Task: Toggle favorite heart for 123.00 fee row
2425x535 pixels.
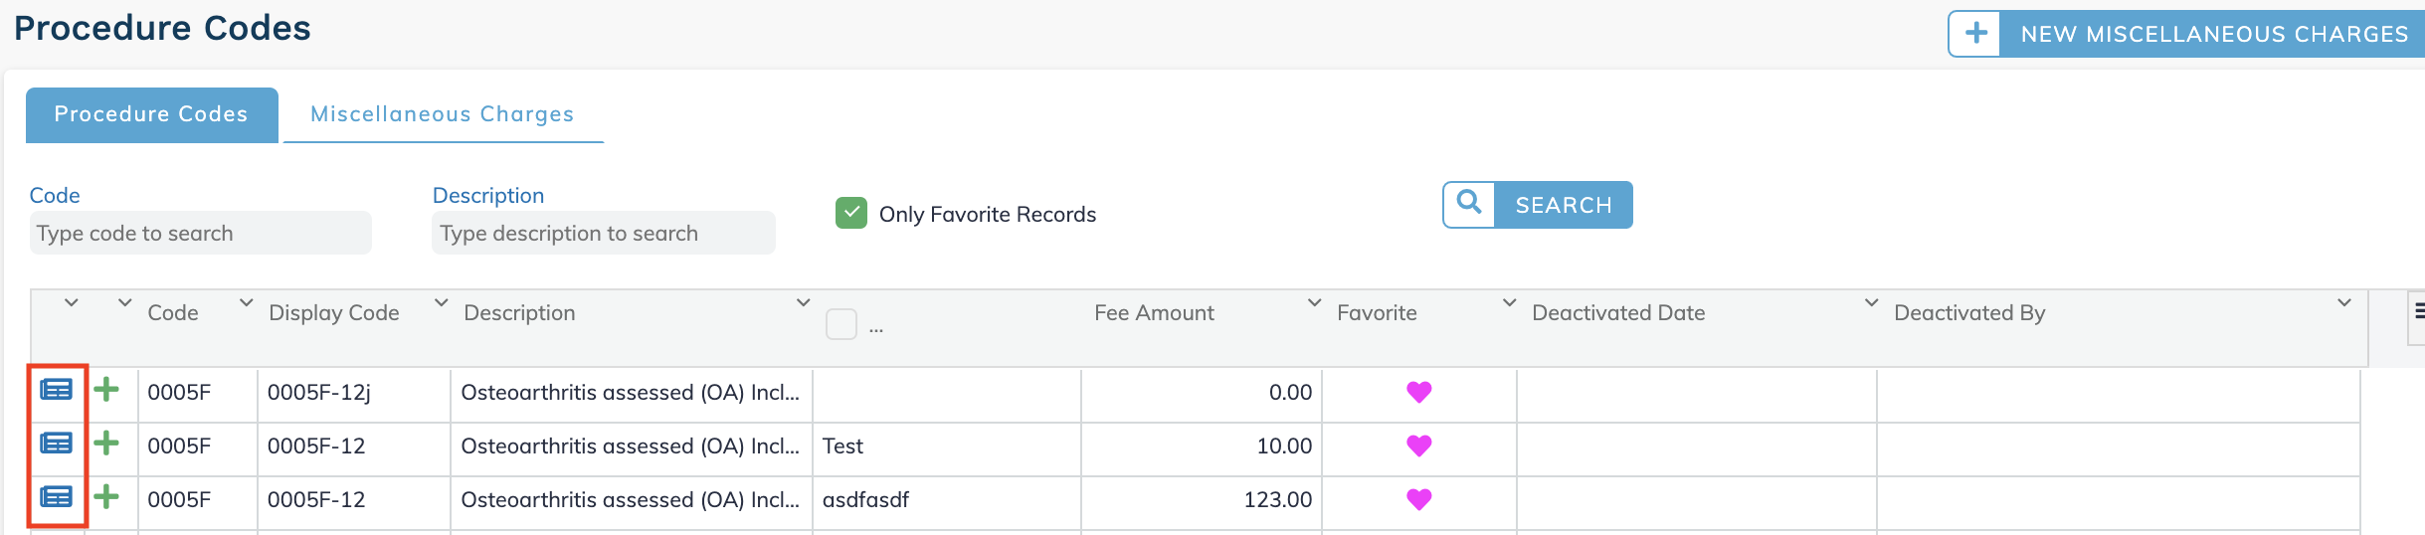Action: (x=1419, y=499)
